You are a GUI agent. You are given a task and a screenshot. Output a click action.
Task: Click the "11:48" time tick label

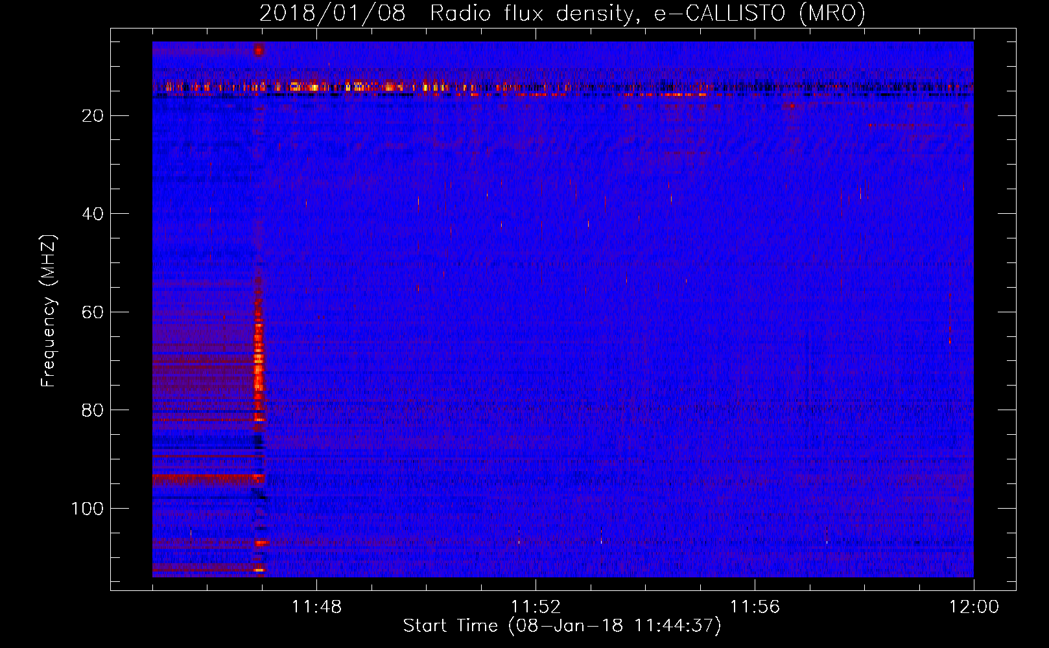coord(316,607)
